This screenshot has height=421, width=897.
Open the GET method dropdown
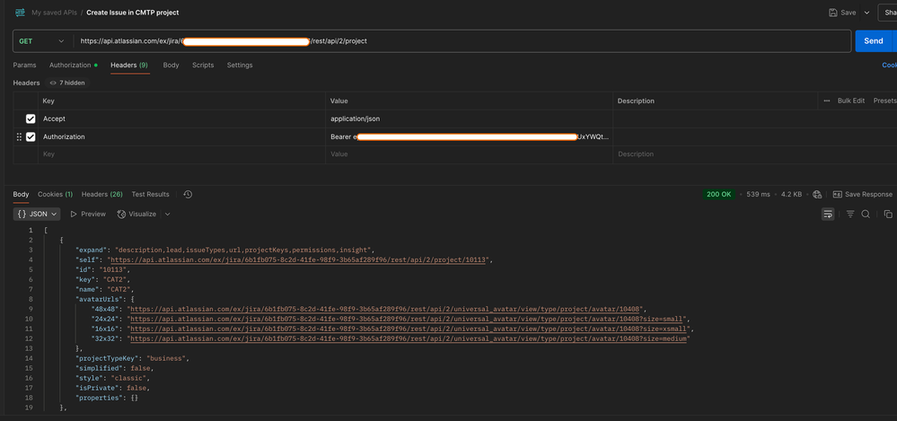click(x=42, y=41)
